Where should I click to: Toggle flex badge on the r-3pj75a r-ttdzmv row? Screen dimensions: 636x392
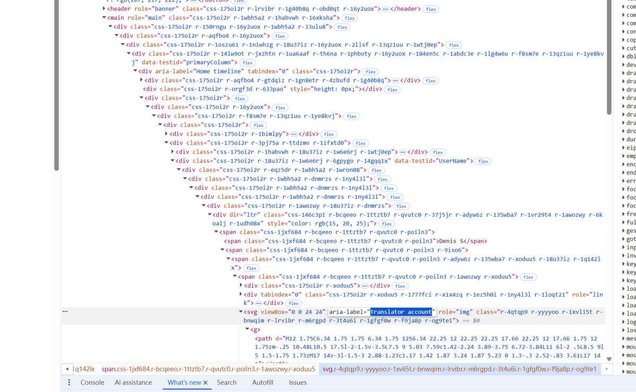(361, 143)
